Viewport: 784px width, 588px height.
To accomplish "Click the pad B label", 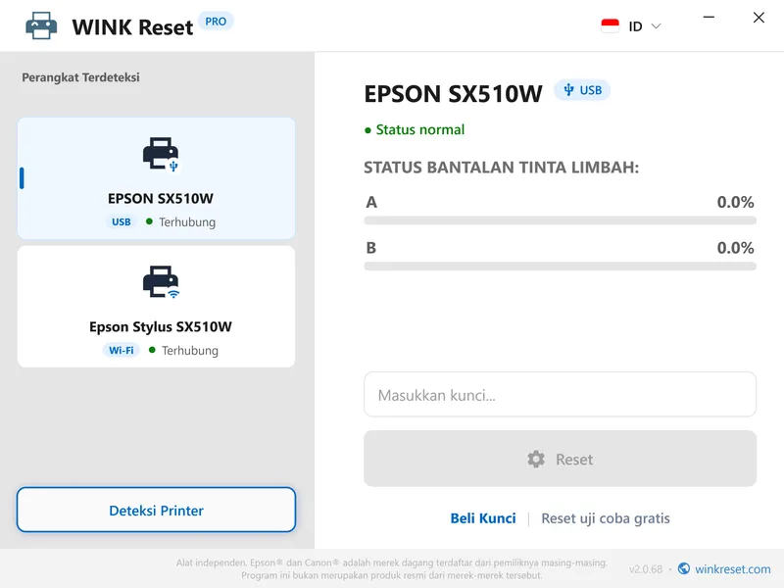I will coord(371,248).
